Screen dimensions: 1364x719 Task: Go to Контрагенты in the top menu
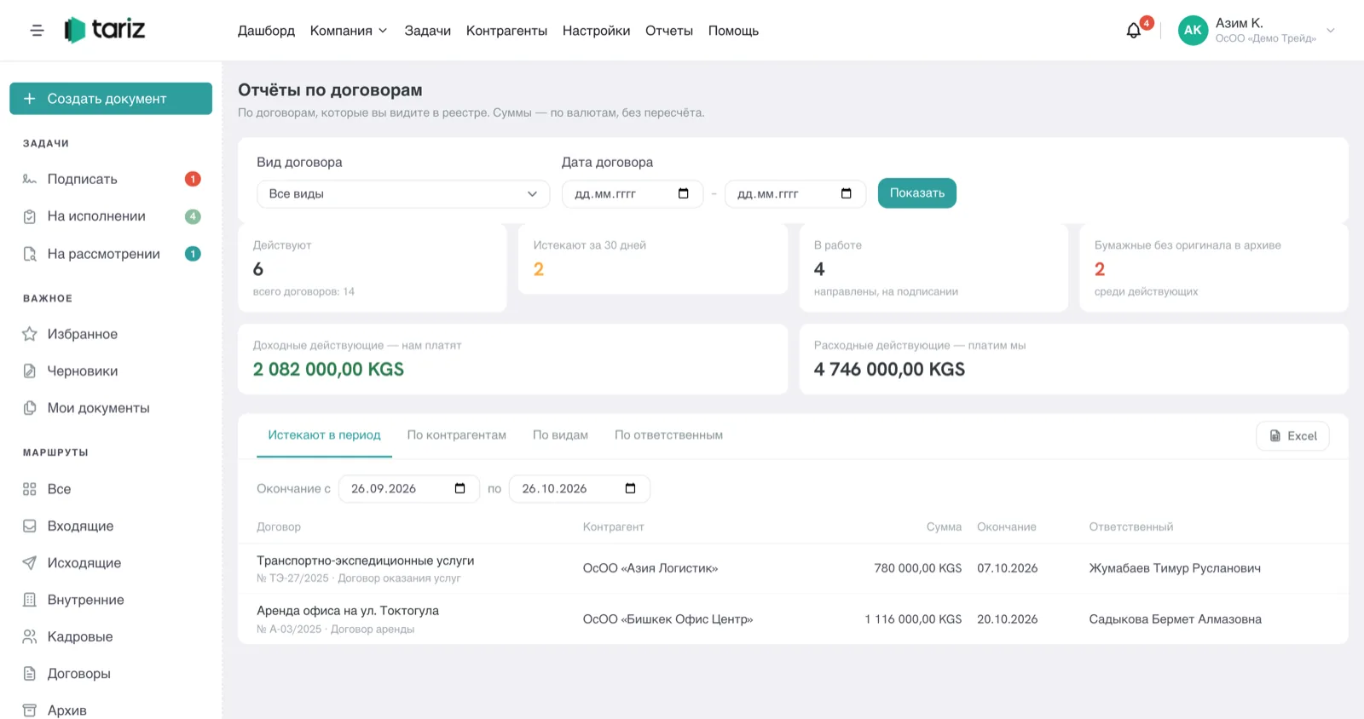tap(506, 31)
